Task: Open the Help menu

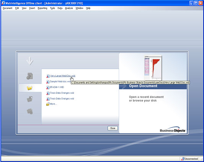Action: coord(88,8)
